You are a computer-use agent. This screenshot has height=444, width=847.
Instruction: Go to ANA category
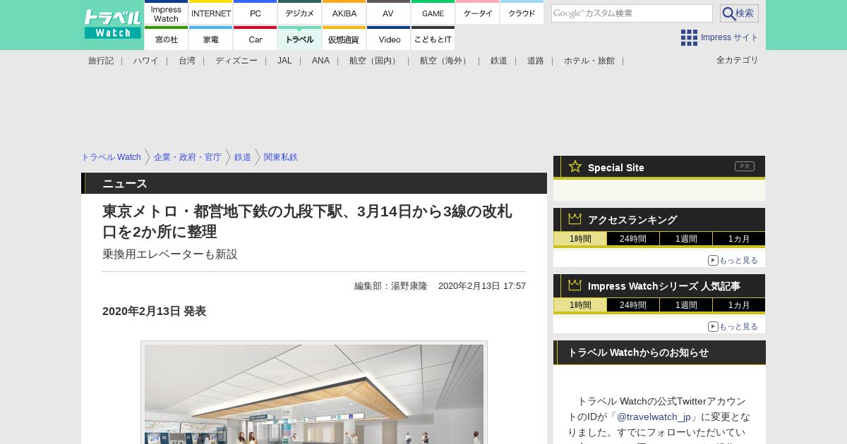click(320, 61)
